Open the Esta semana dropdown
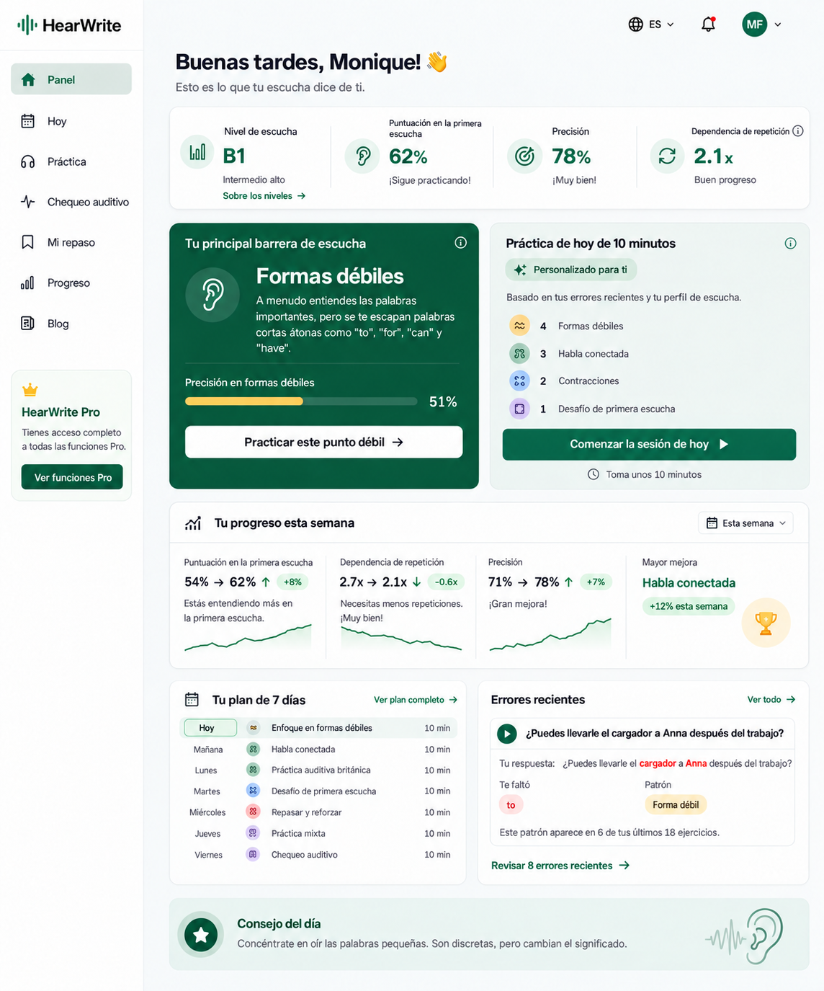This screenshot has height=991, width=824. pos(745,523)
